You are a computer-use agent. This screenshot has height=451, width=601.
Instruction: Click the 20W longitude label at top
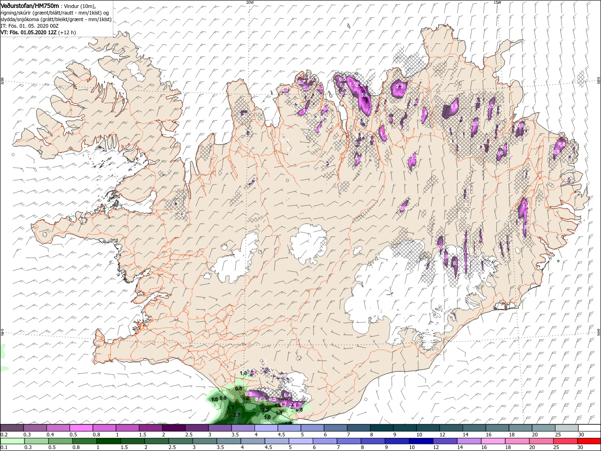[250, 2]
